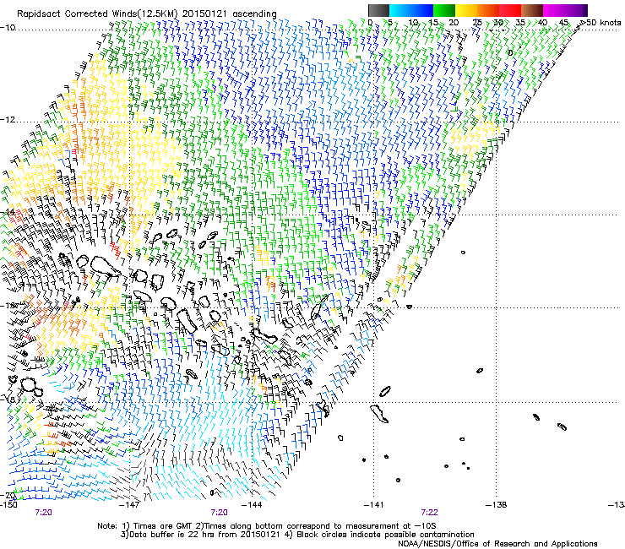Click the yellow 20-25 knots color band
This screenshot has height=549, width=625.
[x=465, y=10]
